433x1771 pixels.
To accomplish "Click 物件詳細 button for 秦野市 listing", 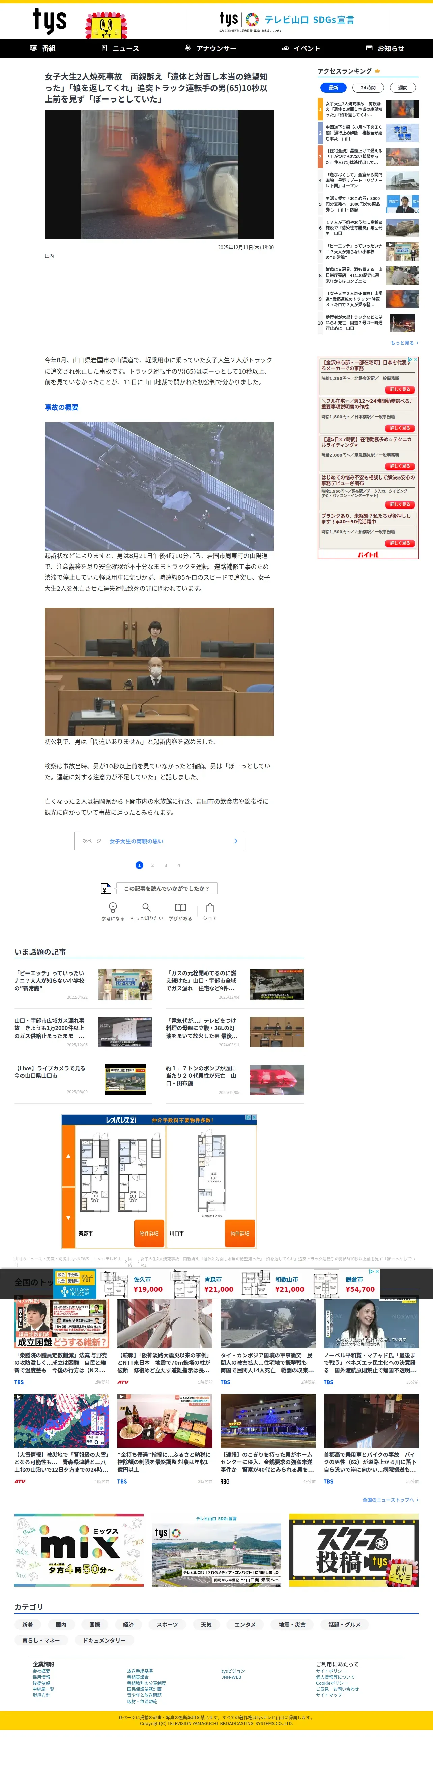I will tap(149, 1233).
